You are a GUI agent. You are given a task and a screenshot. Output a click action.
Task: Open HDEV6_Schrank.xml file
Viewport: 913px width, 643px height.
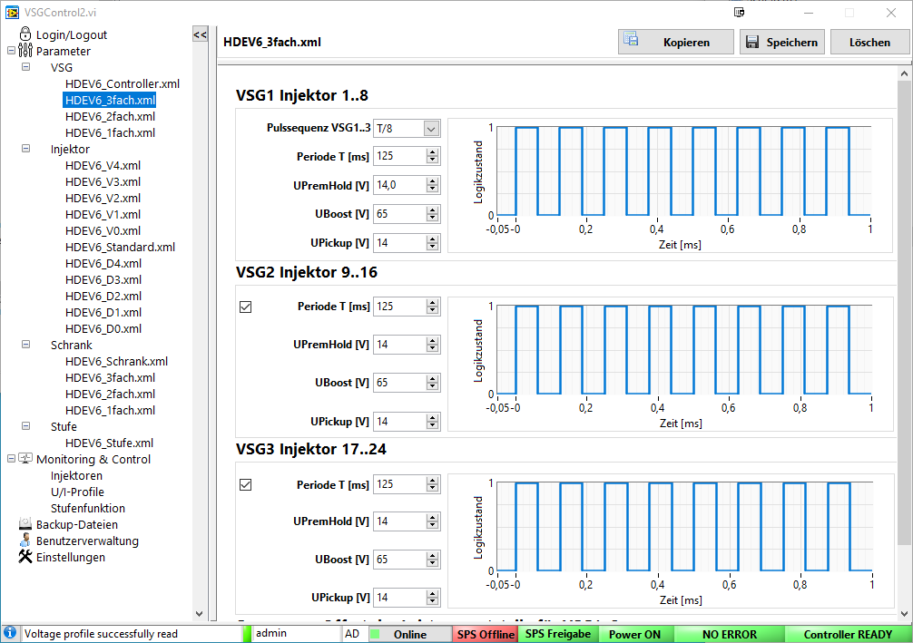click(x=116, y=361)
